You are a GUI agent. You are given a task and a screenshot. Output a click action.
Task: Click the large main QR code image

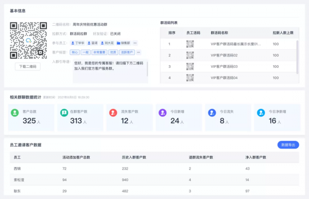click(28, 40)
